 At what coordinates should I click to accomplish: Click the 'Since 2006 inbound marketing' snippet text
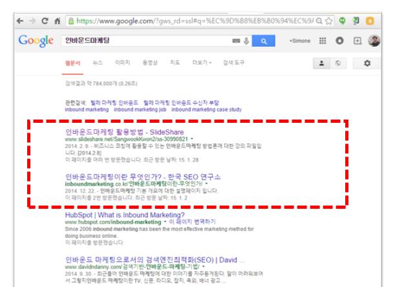click(x=159, y=232)
